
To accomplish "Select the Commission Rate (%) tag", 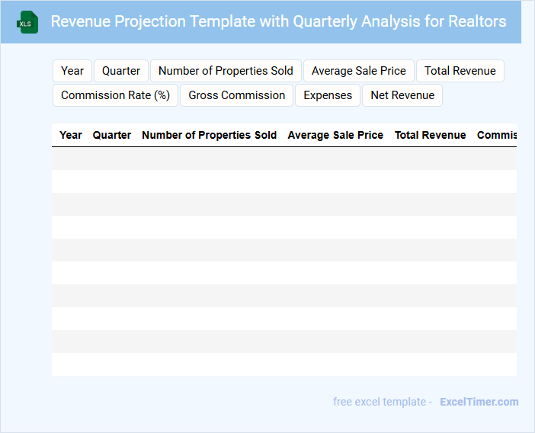I will pyautogui.click(x=115, y=95).
